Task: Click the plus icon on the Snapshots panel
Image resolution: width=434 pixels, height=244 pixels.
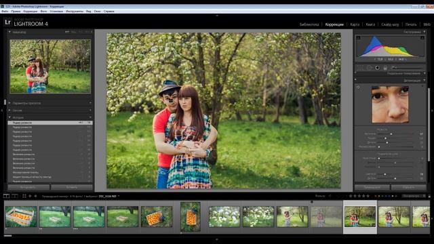Action: click(x=90, y=110)
